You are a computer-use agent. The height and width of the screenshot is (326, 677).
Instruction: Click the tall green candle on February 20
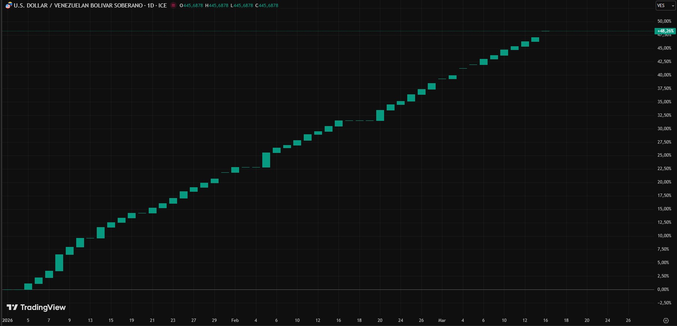point(380,115)
